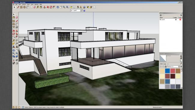The height and width of the screenshot is (110, 195).
Task: Click the material name input field
Action: click(x=173, y=56)
